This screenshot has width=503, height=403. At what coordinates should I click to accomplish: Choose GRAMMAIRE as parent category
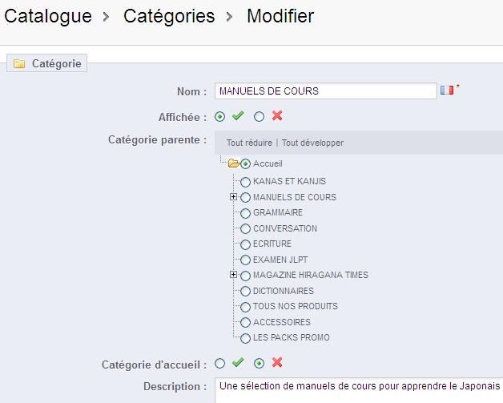point(245,213)
